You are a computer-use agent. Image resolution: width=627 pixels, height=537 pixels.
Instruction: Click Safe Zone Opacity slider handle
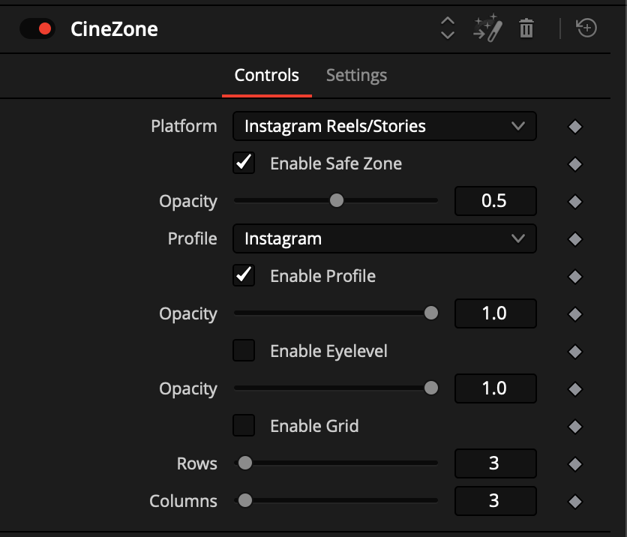(x=337, y=200)
